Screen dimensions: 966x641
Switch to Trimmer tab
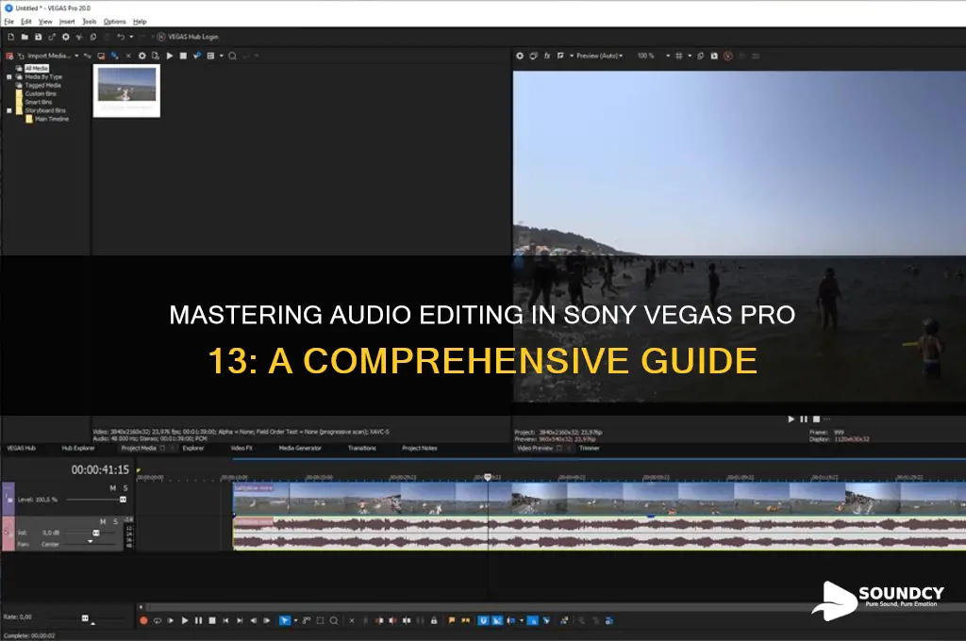coord(589,449)
